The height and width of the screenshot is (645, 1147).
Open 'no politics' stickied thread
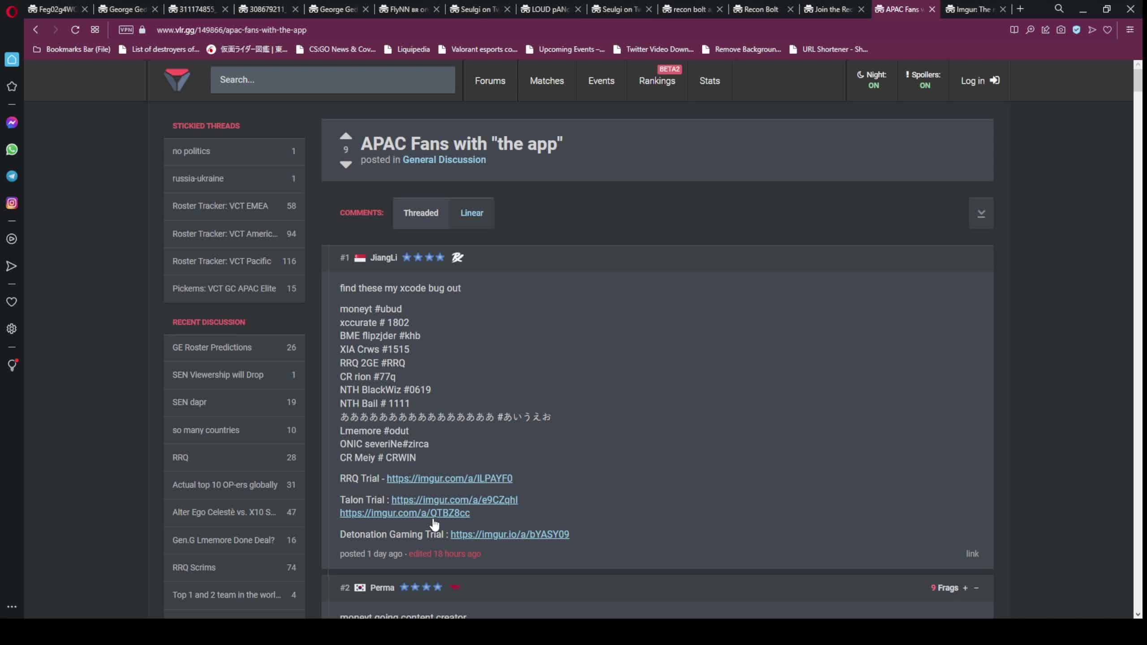click(234, 151)
